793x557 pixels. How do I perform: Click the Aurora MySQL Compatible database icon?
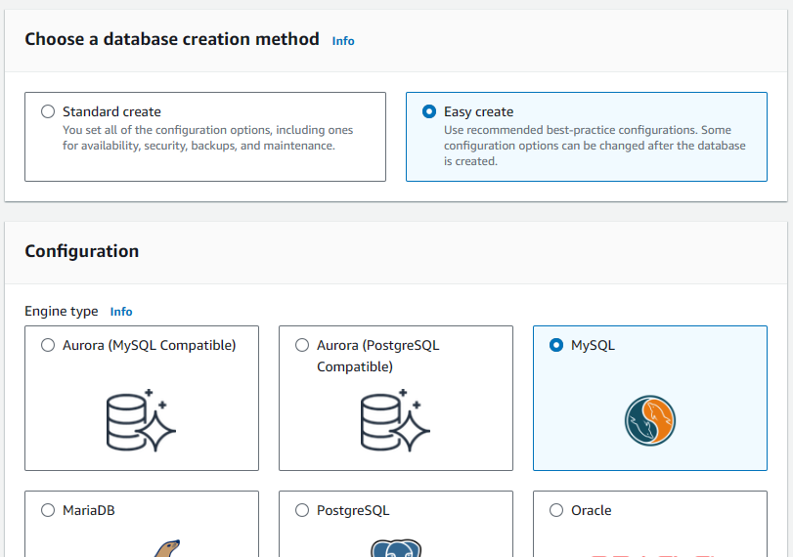pos(141,420)
